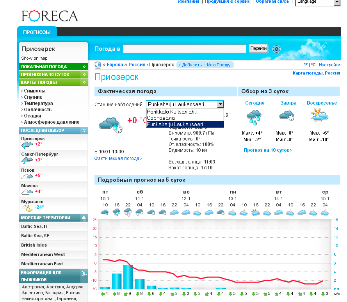Open Сегодня forecast link

(255, 103)
